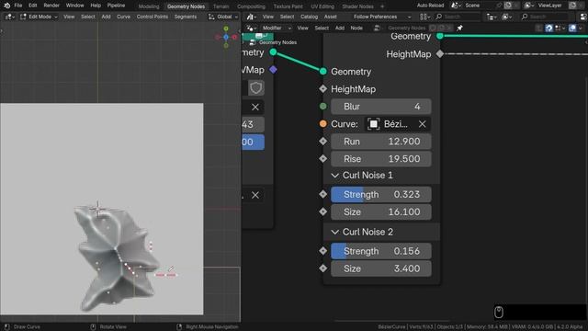Click the ViewLayer browse icon
The height and width of the screenshot is (331, 588).
coord(528,6)
